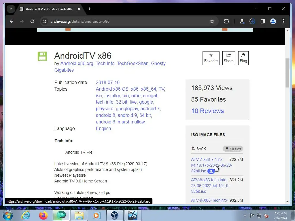Viewport: 295px width, 221px height.
Task: Open Tech Info creator link
Action: (105, 64)
